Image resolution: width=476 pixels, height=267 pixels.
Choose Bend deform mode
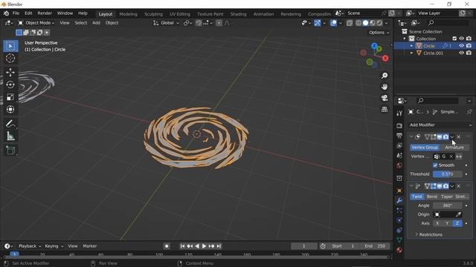431,197
